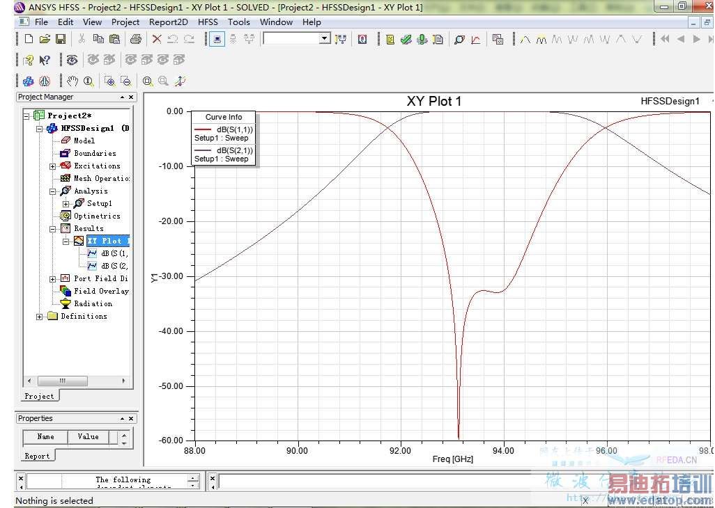Open the empty combo box dropdown in toolbar

click(325, 39)
